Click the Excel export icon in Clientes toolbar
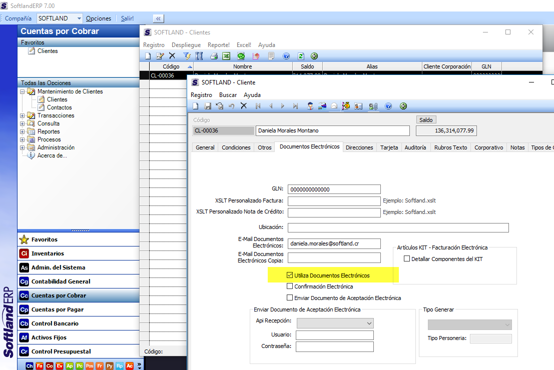554x370 pixels. point(226,56)
